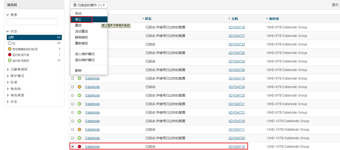The image size is (340, 150).
Task: Choose 重新授权 from the actions menu
Action: [x=89, y=44]
